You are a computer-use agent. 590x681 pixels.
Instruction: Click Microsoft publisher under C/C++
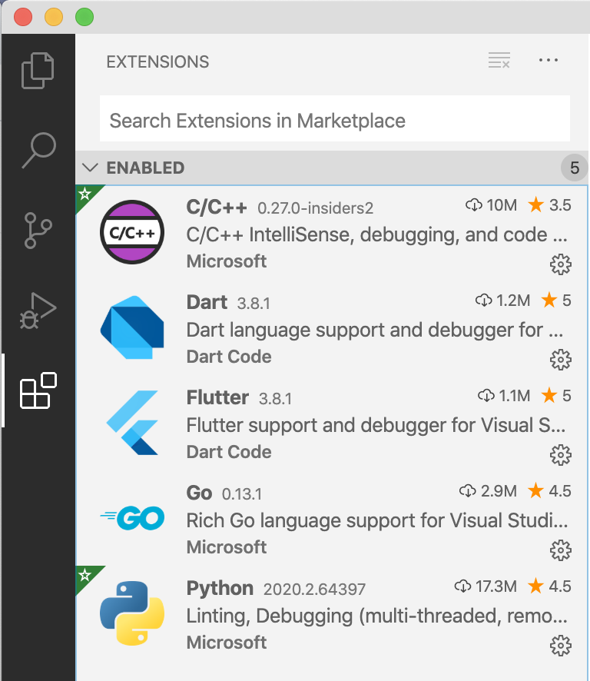227,261
